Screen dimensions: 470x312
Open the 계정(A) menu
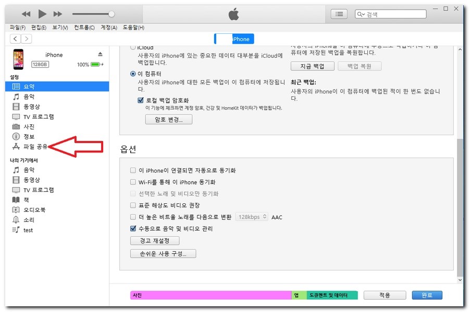click(x=109, y=27)
